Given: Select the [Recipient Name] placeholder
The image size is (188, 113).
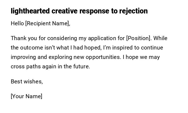Looking at the screenshot, I should [x=48, y=23].
